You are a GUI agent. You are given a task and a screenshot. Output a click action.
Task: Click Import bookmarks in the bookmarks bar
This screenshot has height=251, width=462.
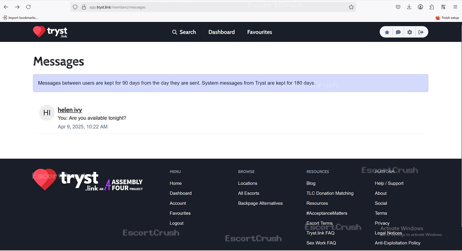coord(21,18)
